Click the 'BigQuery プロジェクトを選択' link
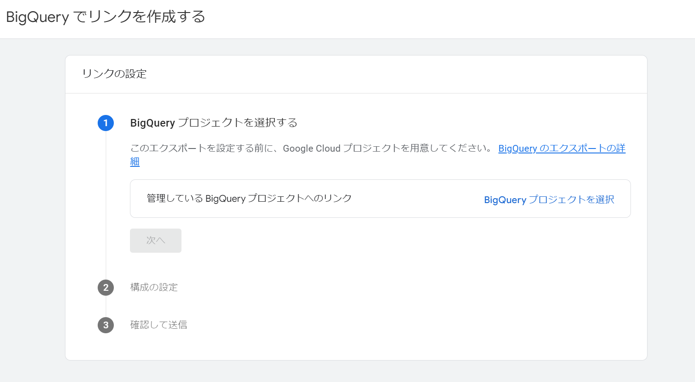The image size is (695, 382). (549, 199)
